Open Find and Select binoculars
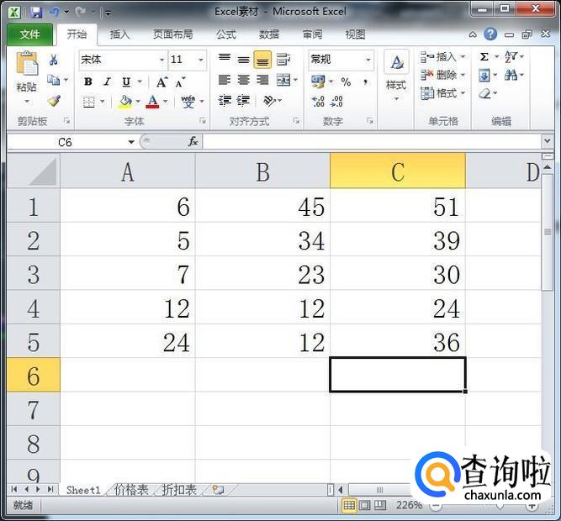This screenshot has height=521, width=561. (x=511, y=76)
